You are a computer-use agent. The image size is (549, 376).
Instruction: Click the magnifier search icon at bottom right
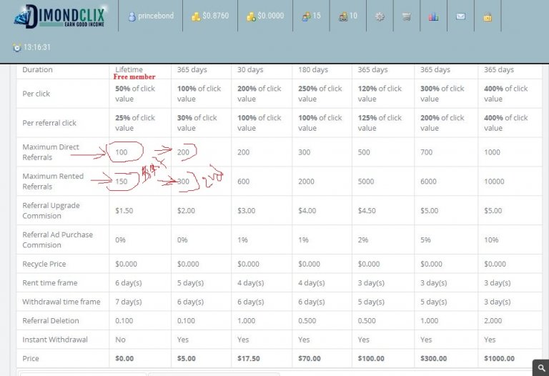click(540, 367)
